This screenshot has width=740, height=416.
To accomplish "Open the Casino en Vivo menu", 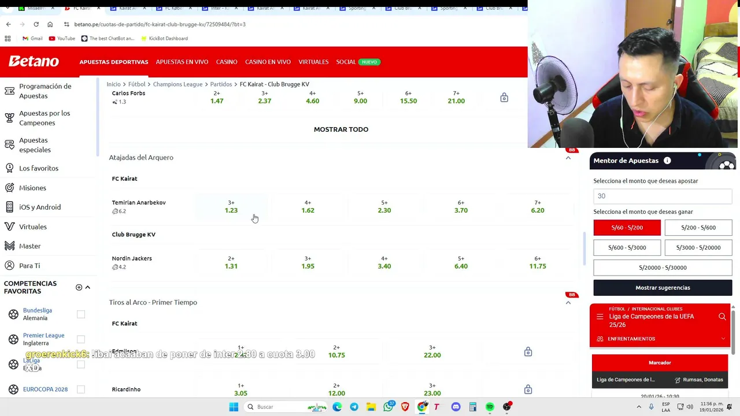I will click(268, 62).
